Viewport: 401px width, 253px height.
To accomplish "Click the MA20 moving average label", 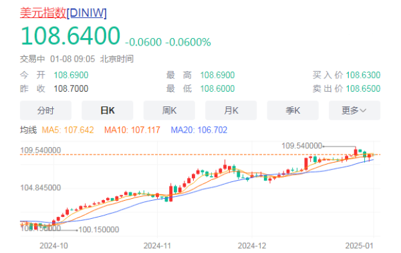I will tap(199, 130).
